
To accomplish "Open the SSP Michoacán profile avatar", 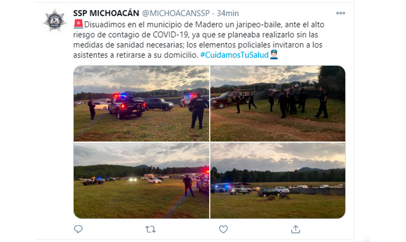I will tap(54, 21).
